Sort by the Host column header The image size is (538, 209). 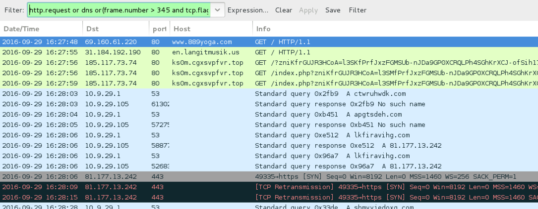182,29
